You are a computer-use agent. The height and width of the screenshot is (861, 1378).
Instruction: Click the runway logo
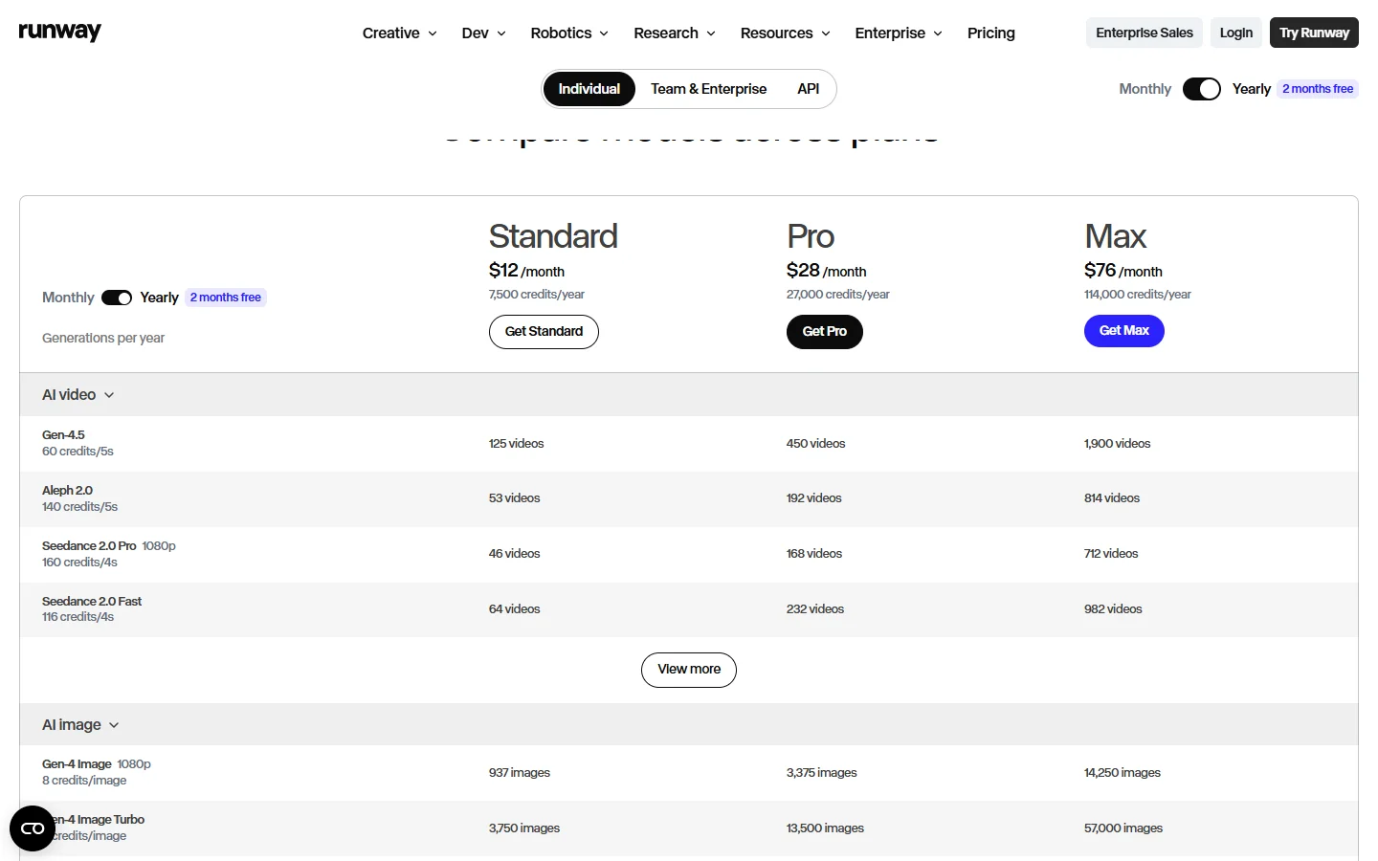click(x=59, y=32)
